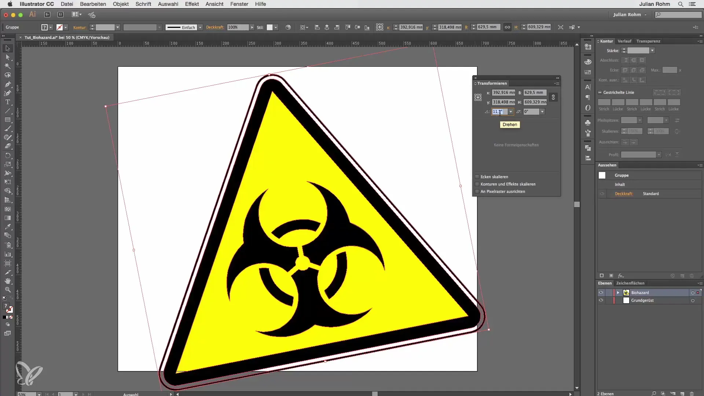Select the Gradient tool

(x=8, y=218)
